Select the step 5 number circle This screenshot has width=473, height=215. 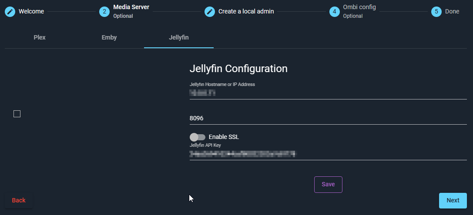pyautogui.click(x=436, y=11)
